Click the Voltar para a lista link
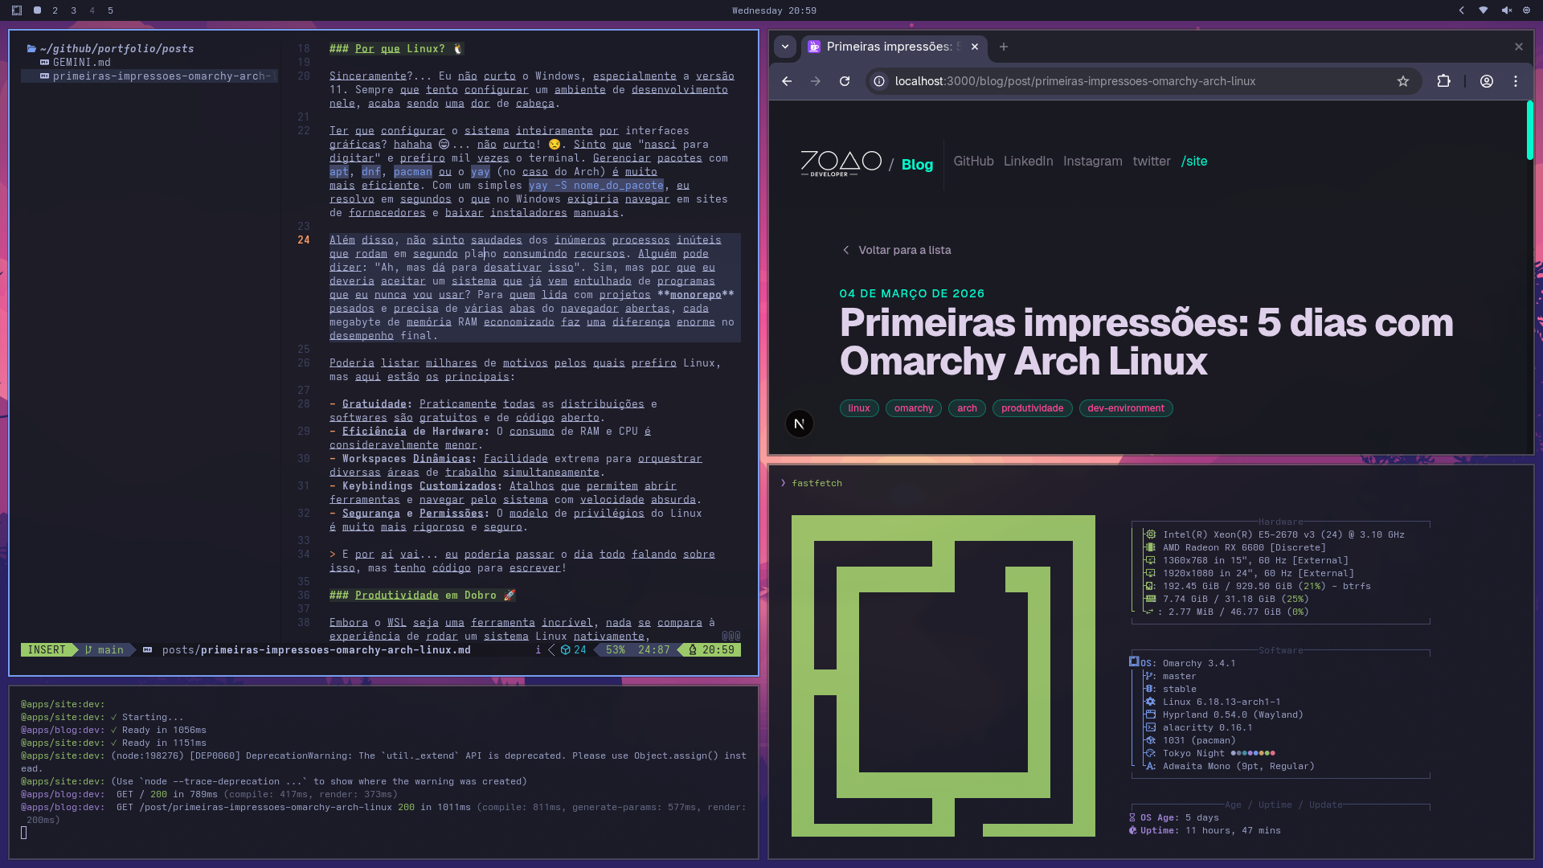 pyautogui.click(x=904, y=250)
